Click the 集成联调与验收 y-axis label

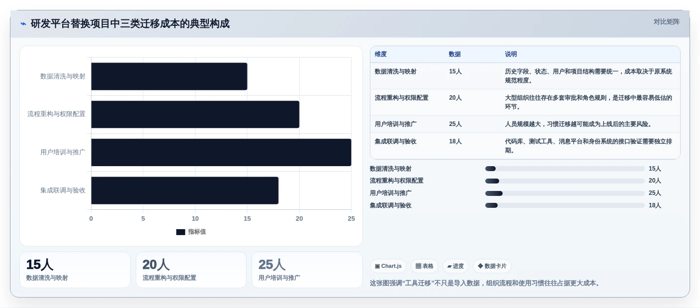click(63, 190)
